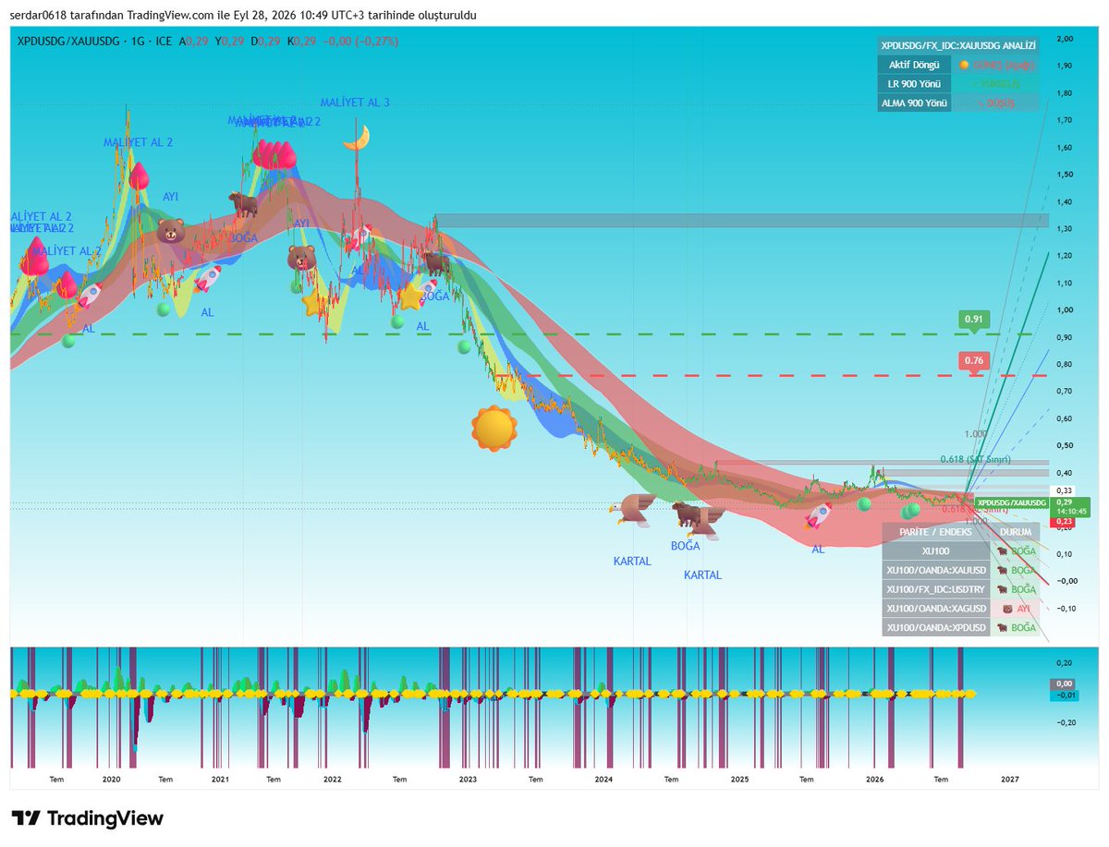This screenshot has height=847, width=1109.
Task: Click the 1,50 label on the price axis
Action: 1065,175
